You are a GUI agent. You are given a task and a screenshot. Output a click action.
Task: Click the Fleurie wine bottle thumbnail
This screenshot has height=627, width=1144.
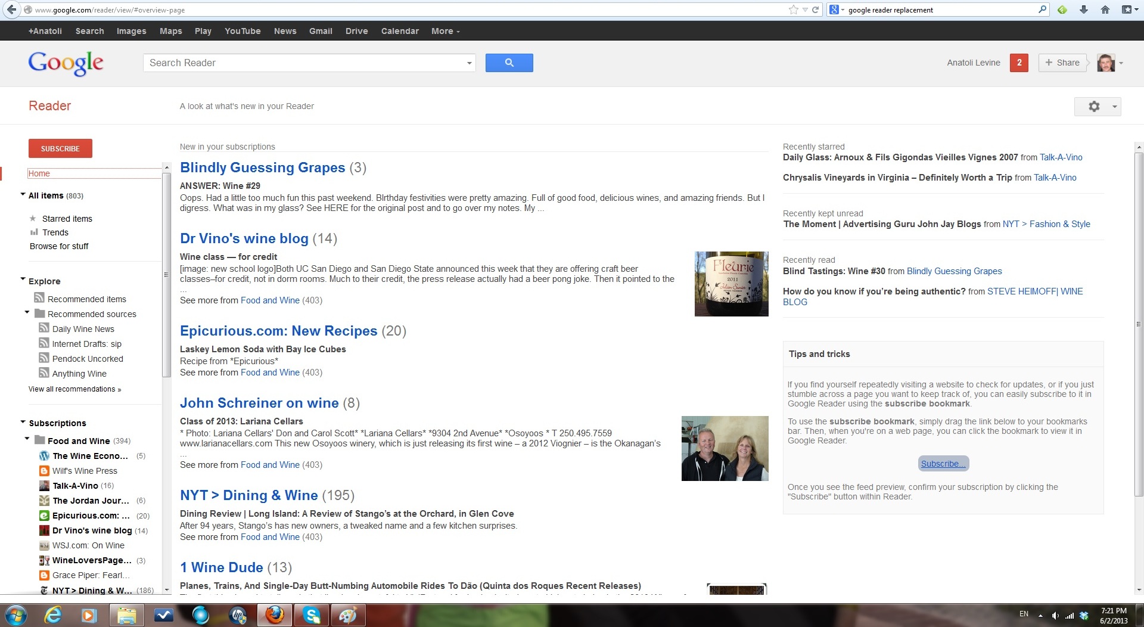click(x=731, y=284)
